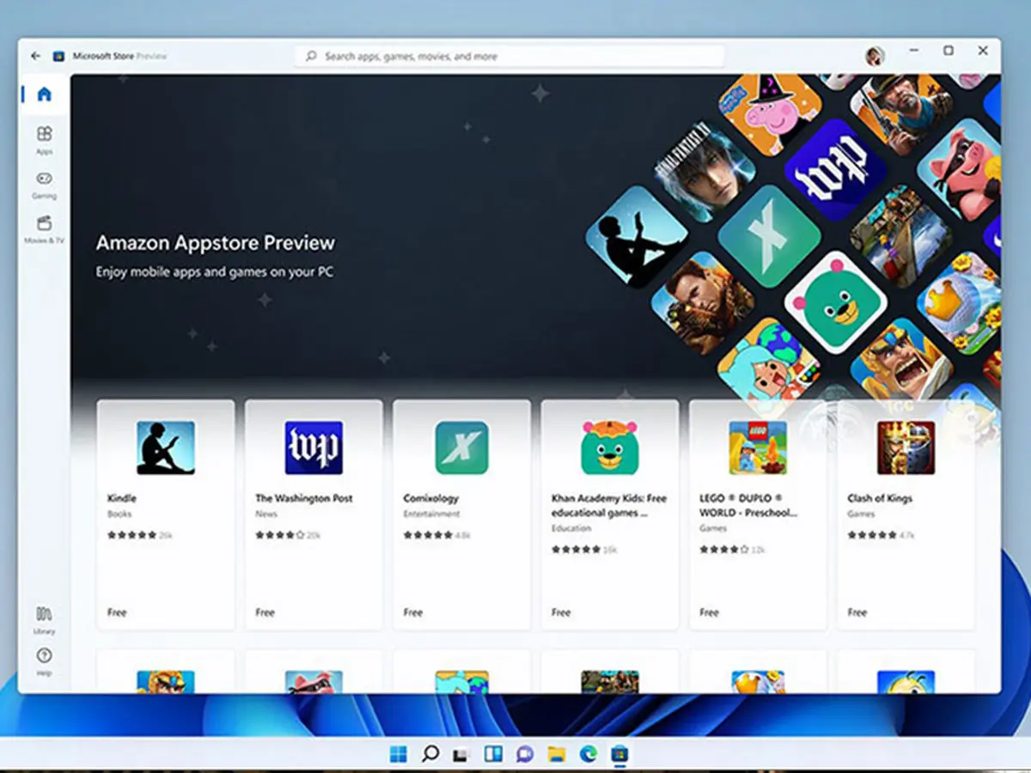Click the taskbar Search magnifier icon
The height and width of the screenshot is (773, 1031).
pos(430,754)
